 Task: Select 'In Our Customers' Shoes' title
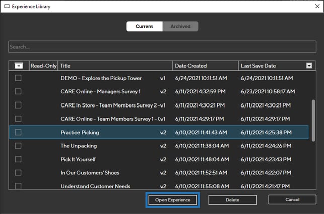pyautogui.click(x=90, y=173)
